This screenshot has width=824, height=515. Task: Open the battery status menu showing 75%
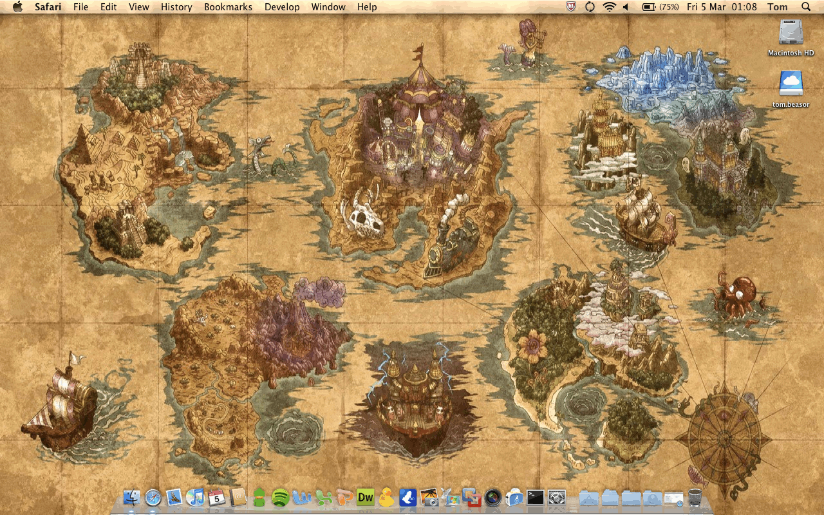tap(660, 7)
